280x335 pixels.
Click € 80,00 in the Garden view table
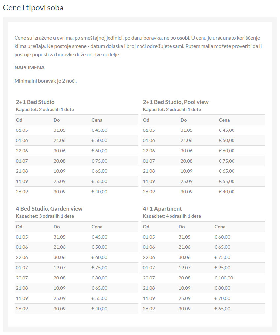[99, 278]
